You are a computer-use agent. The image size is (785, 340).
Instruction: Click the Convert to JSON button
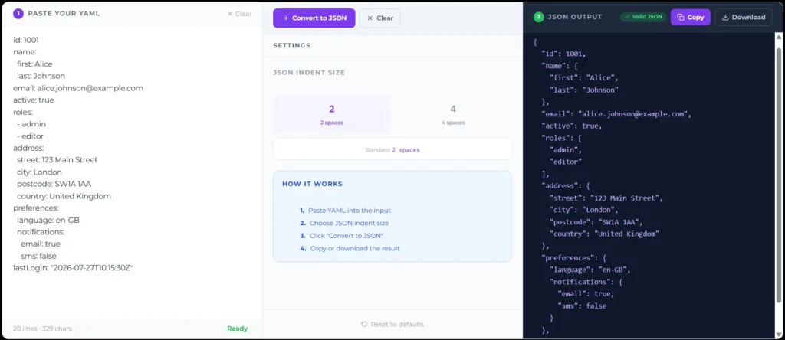[x=314, y=18]
